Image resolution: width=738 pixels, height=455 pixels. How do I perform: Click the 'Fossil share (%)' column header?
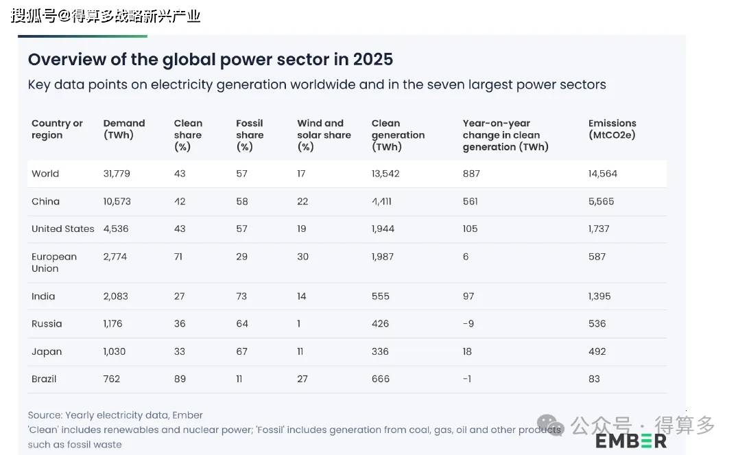click(250, 135)
